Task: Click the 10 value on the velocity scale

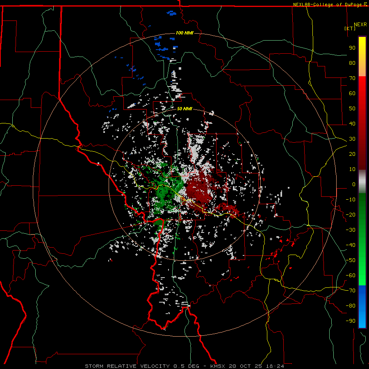Action: pyautogui.click(x=352, y=169)
